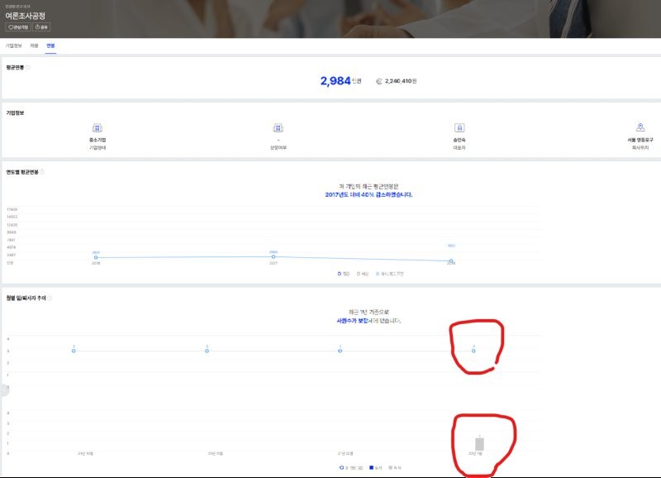Click headcount point above 21년 10월
Viewport: 661px width, 478px height.
pos(74,351)
